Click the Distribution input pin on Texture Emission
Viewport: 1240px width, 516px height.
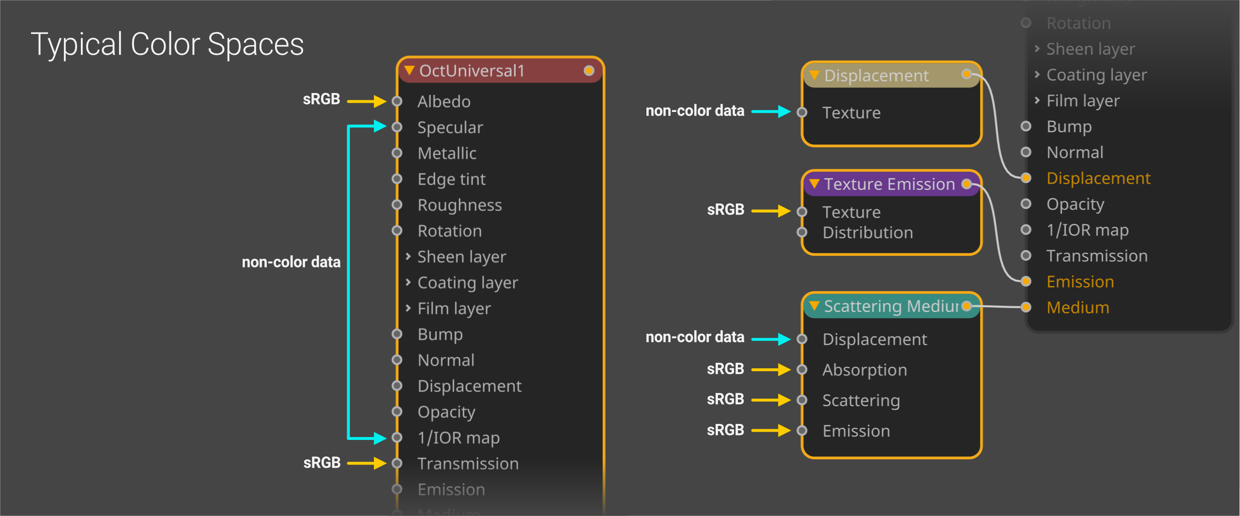(x=802, y=233)
